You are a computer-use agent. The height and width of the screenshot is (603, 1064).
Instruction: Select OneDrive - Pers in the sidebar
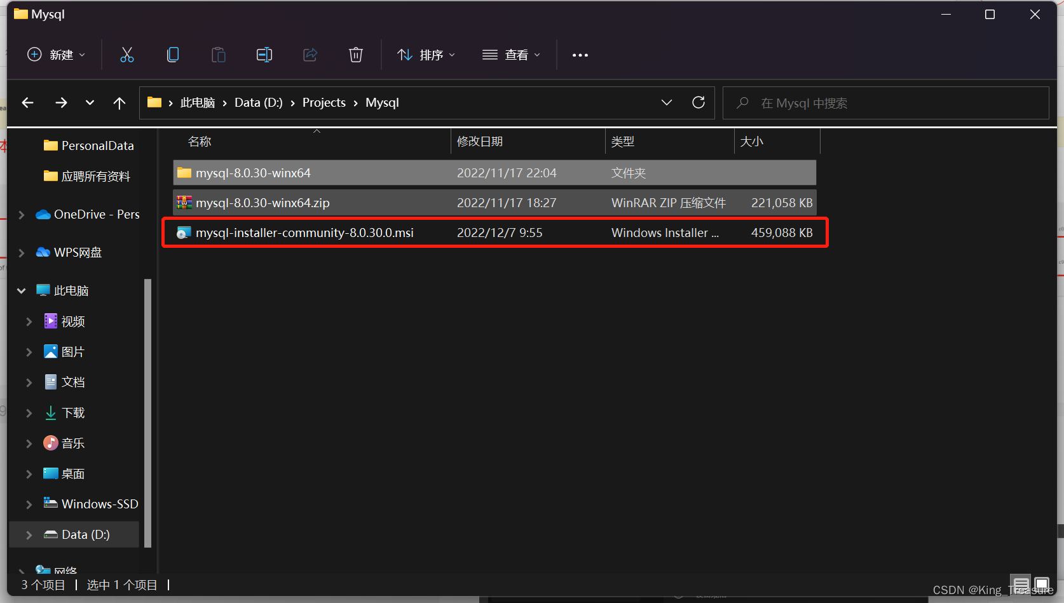click(88, 215)
